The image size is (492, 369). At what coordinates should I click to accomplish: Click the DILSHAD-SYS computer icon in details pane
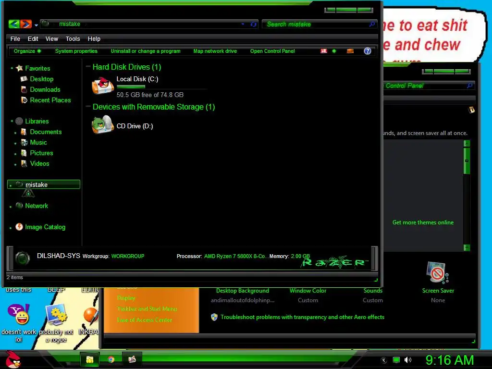click(x=23, y=258)
